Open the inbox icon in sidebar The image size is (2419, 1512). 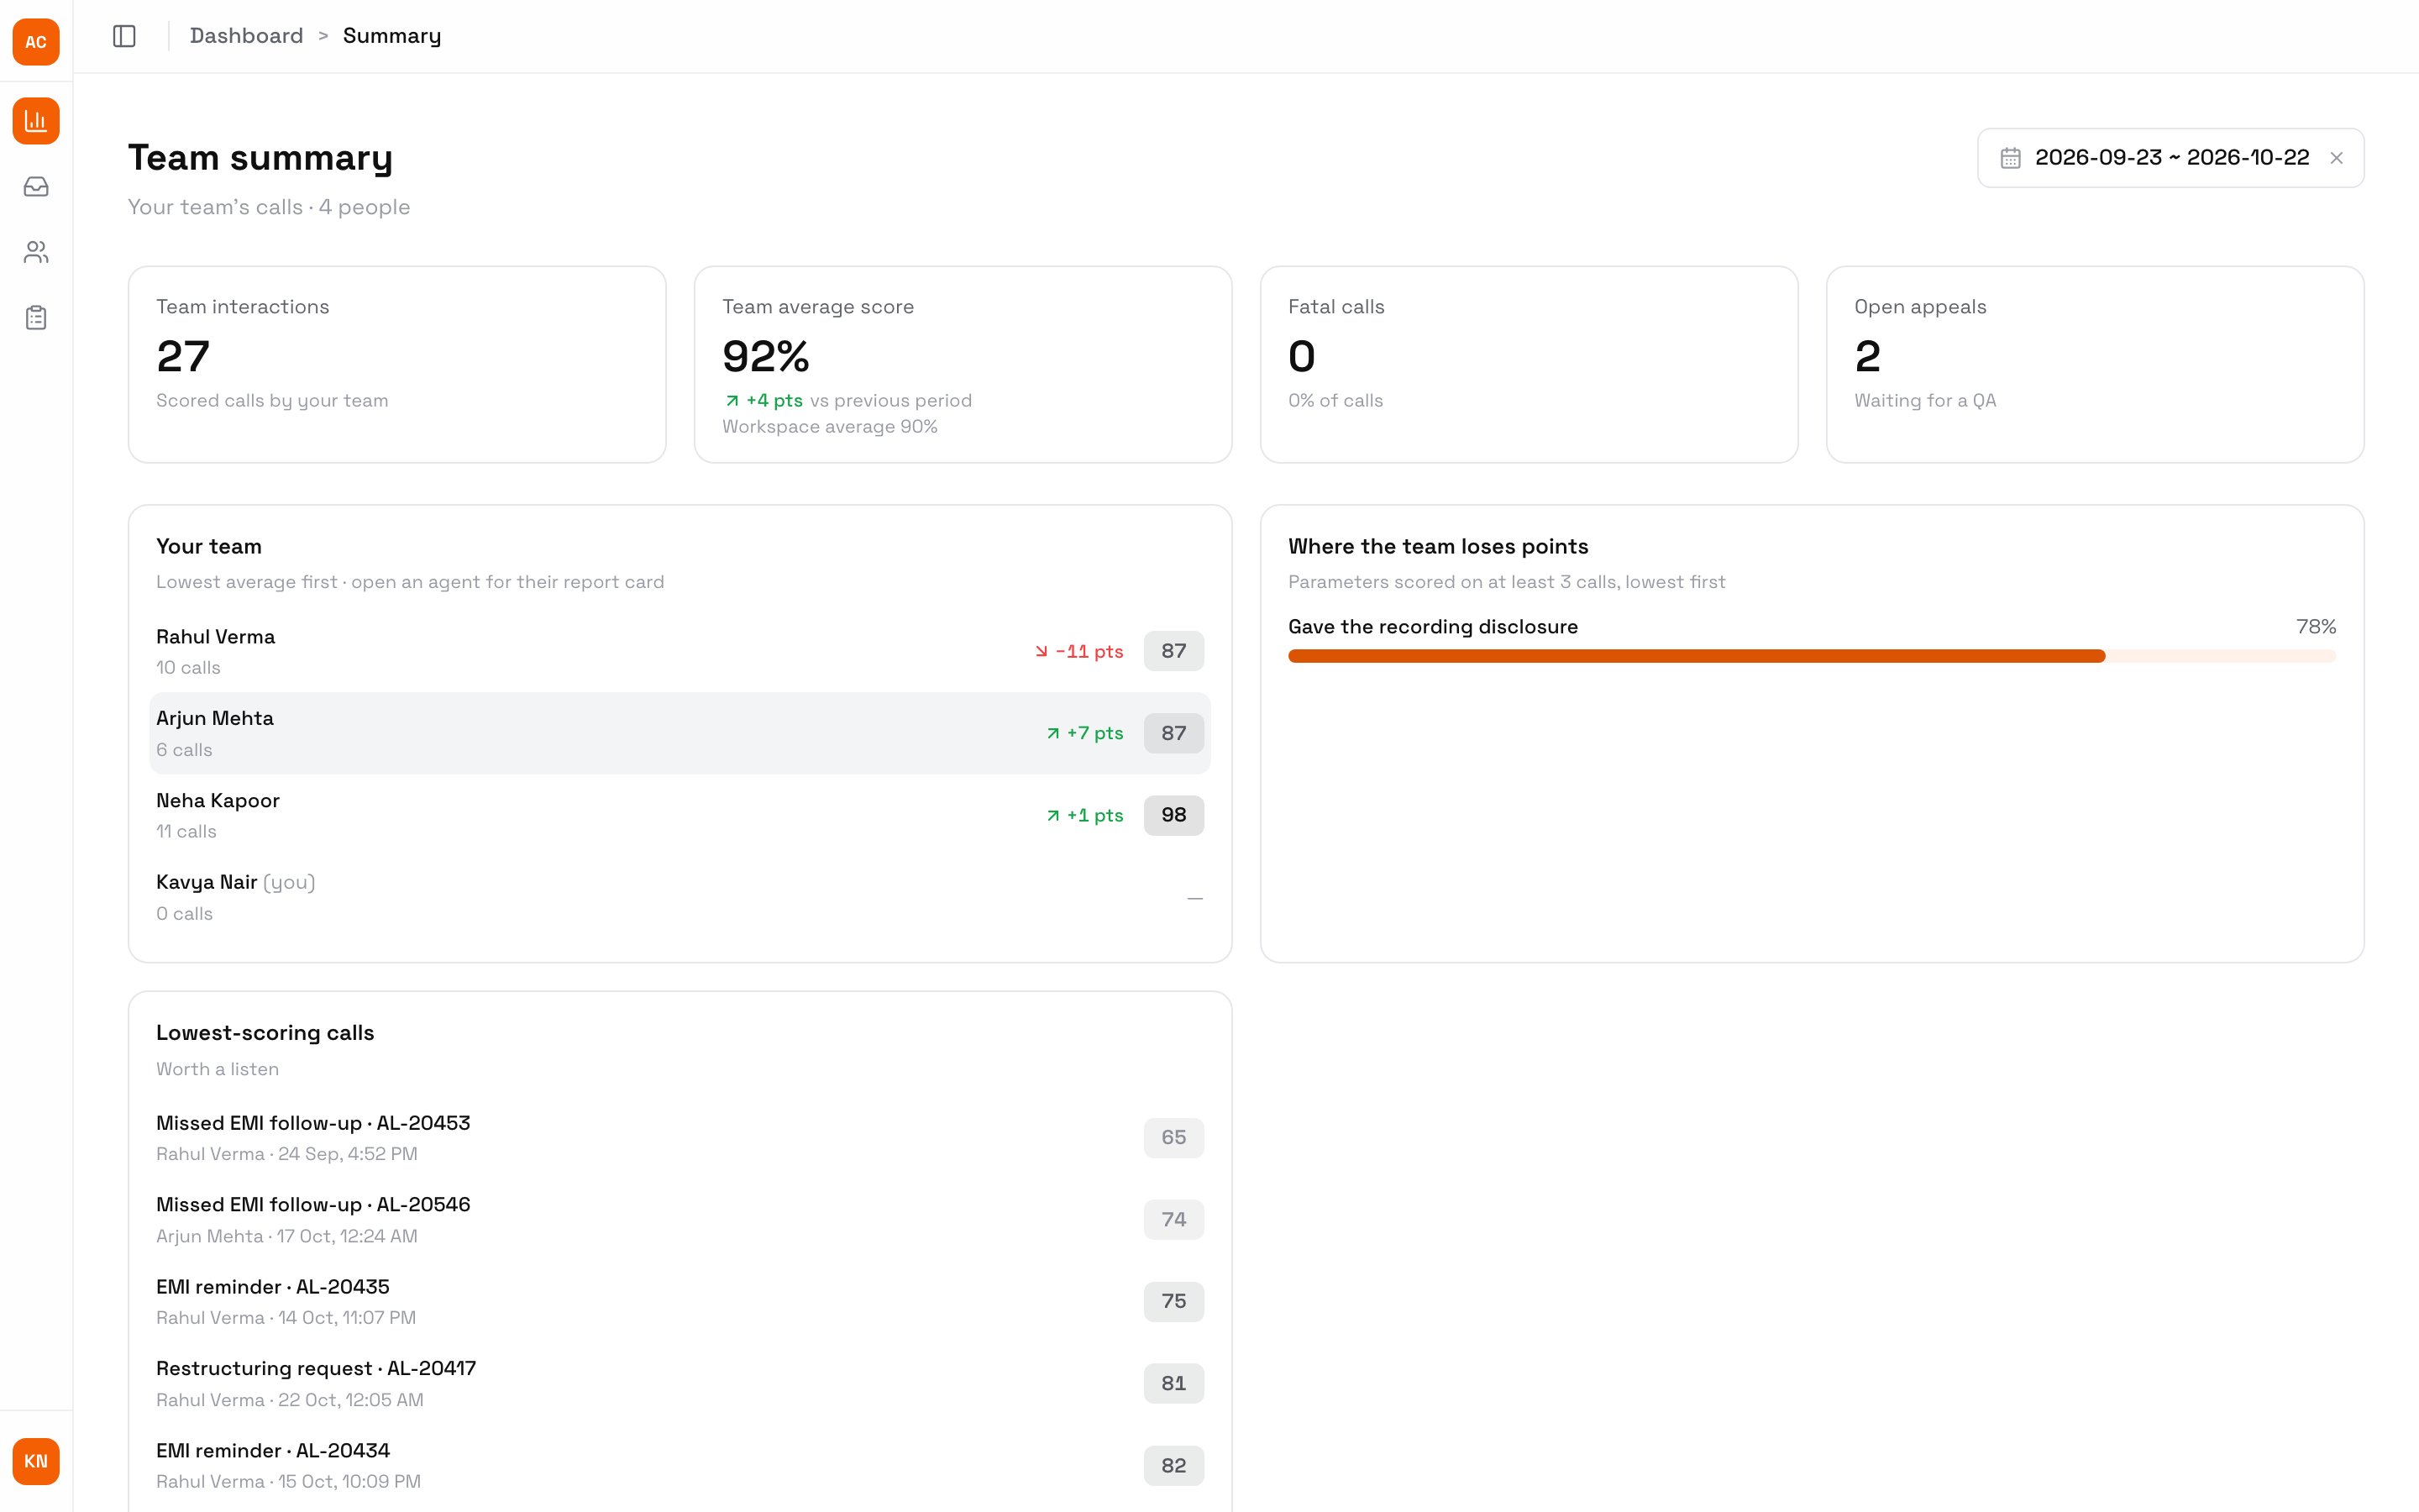coord(36,187)
